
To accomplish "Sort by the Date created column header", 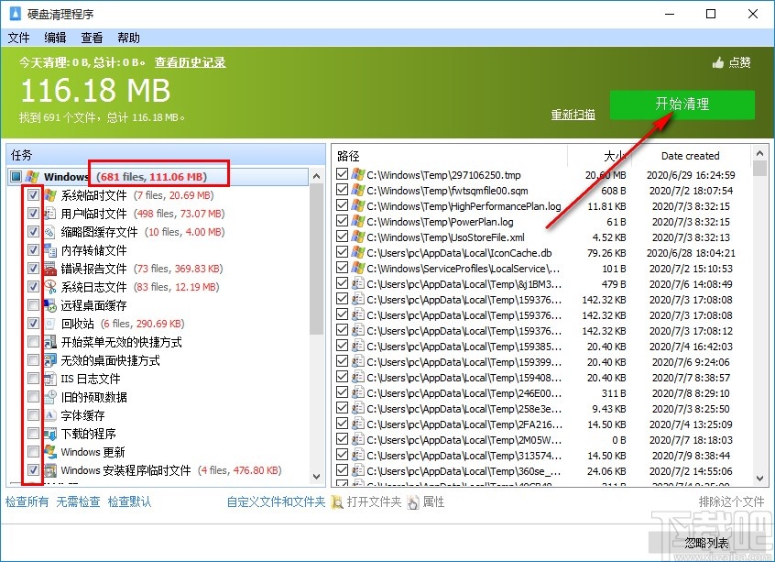I will (691, 156).
